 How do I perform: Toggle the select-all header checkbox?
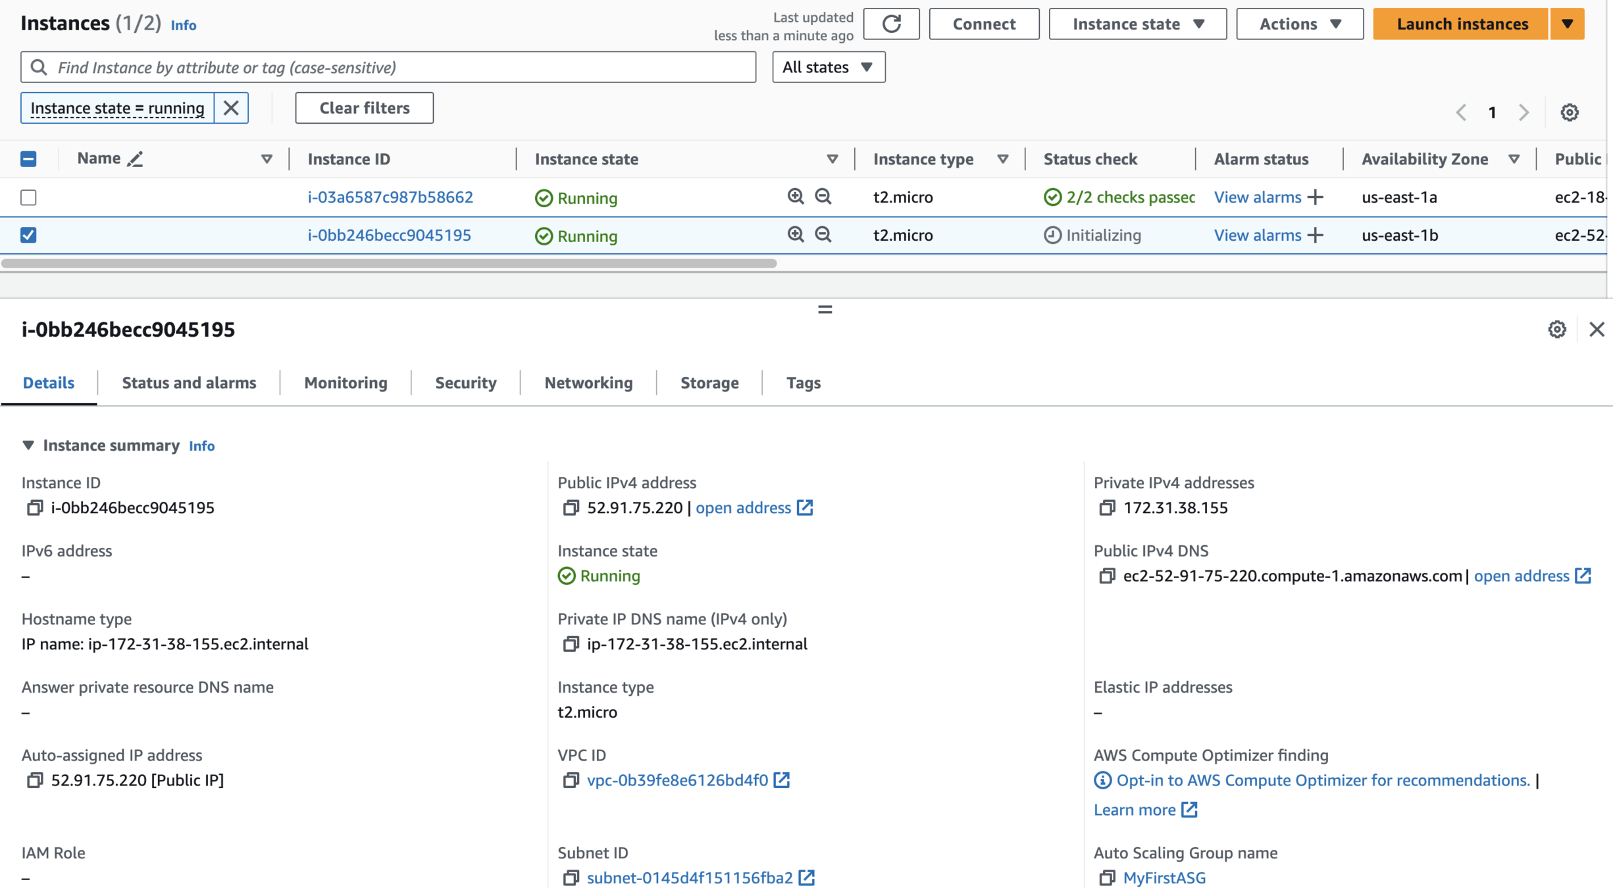[28, 159]
